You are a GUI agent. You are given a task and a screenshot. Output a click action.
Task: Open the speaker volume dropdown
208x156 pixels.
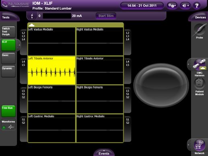pos(185,6)
